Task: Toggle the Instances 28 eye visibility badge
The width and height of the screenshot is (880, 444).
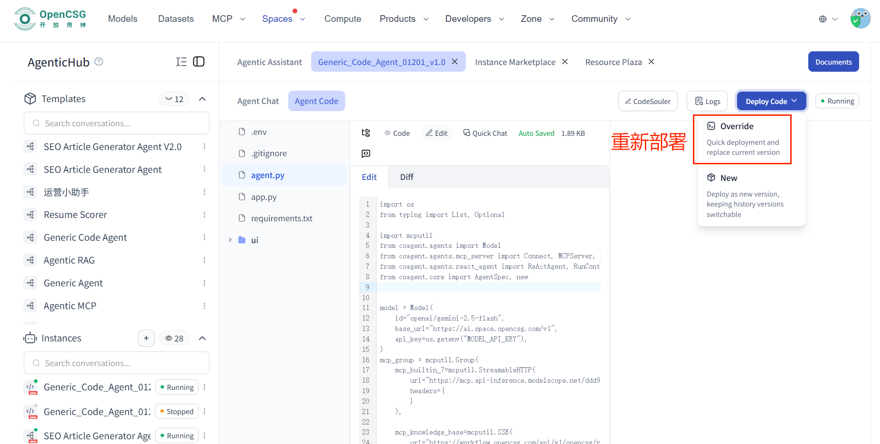Action: point(174,338)
